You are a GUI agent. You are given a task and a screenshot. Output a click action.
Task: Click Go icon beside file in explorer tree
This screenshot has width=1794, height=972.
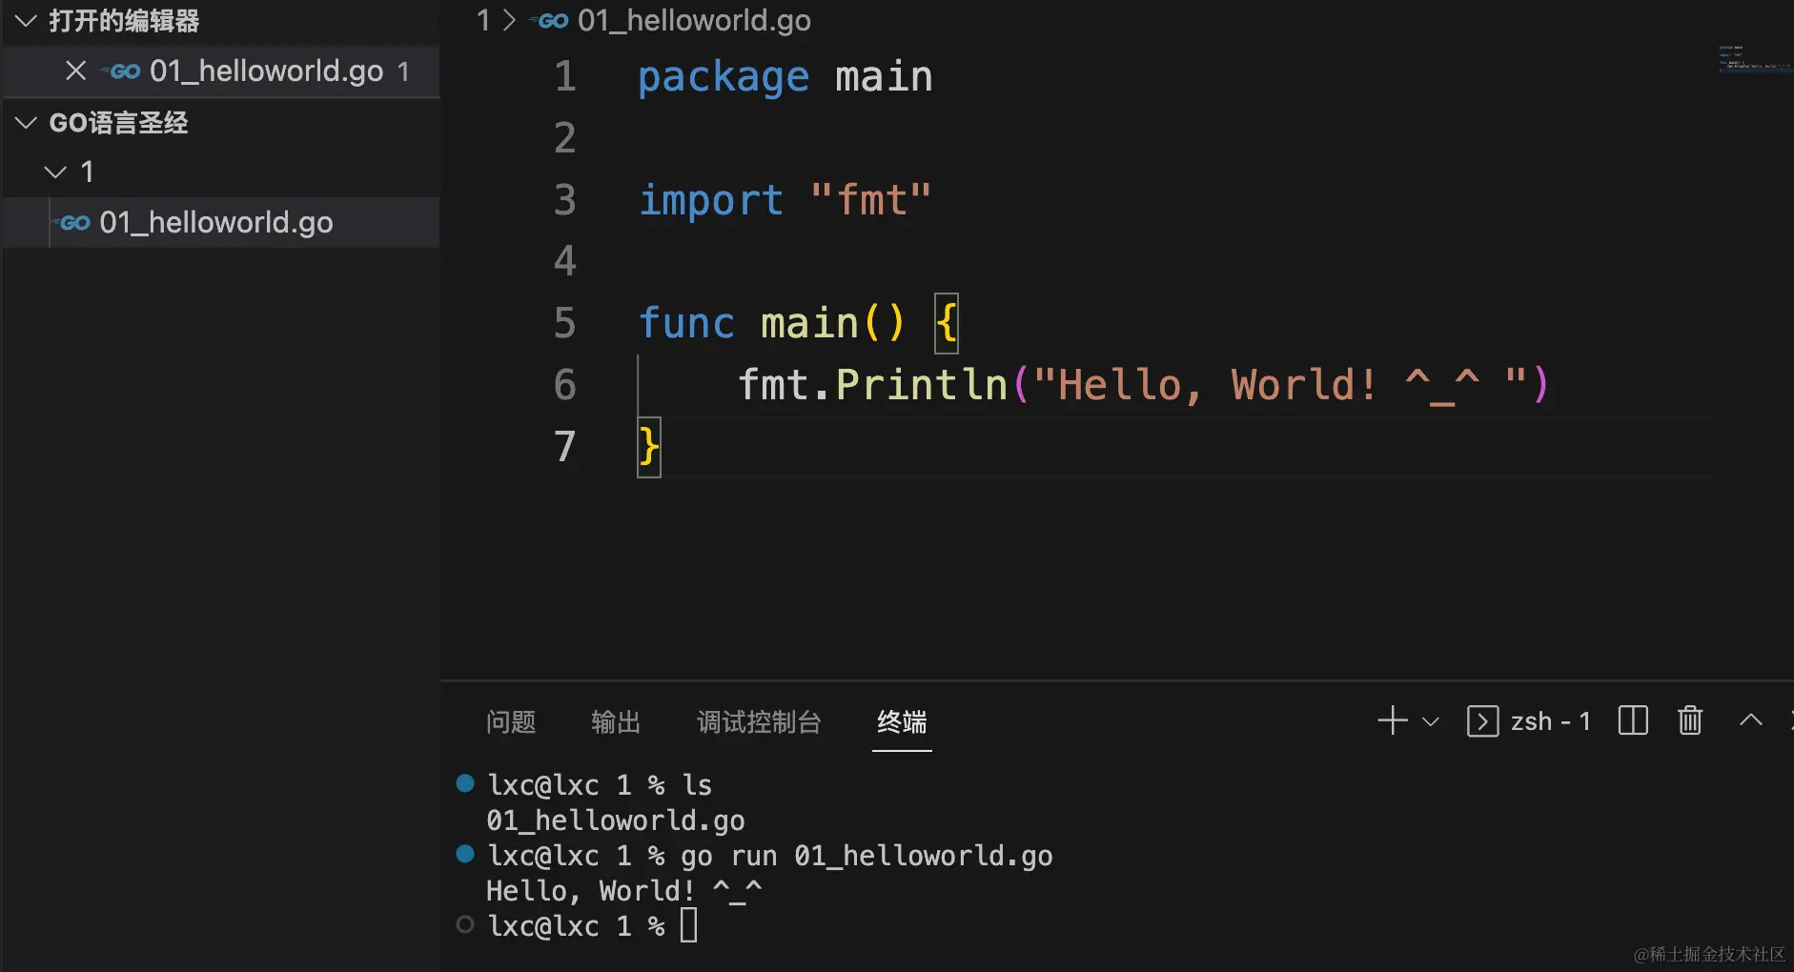[74, 223]
